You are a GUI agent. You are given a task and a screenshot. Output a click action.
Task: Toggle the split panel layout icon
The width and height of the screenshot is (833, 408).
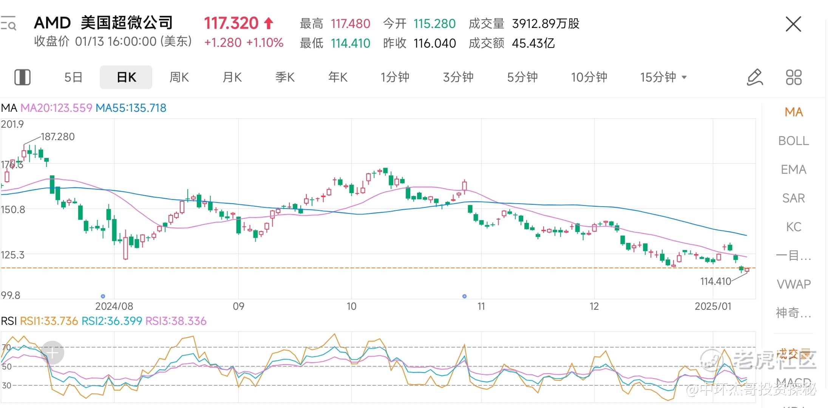pyautogui.click(x=22, y=77)
